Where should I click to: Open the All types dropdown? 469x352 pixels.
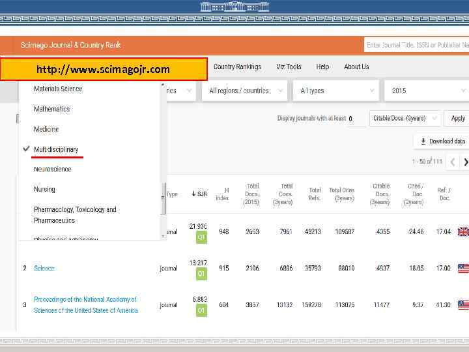click(x=336, y=91)
